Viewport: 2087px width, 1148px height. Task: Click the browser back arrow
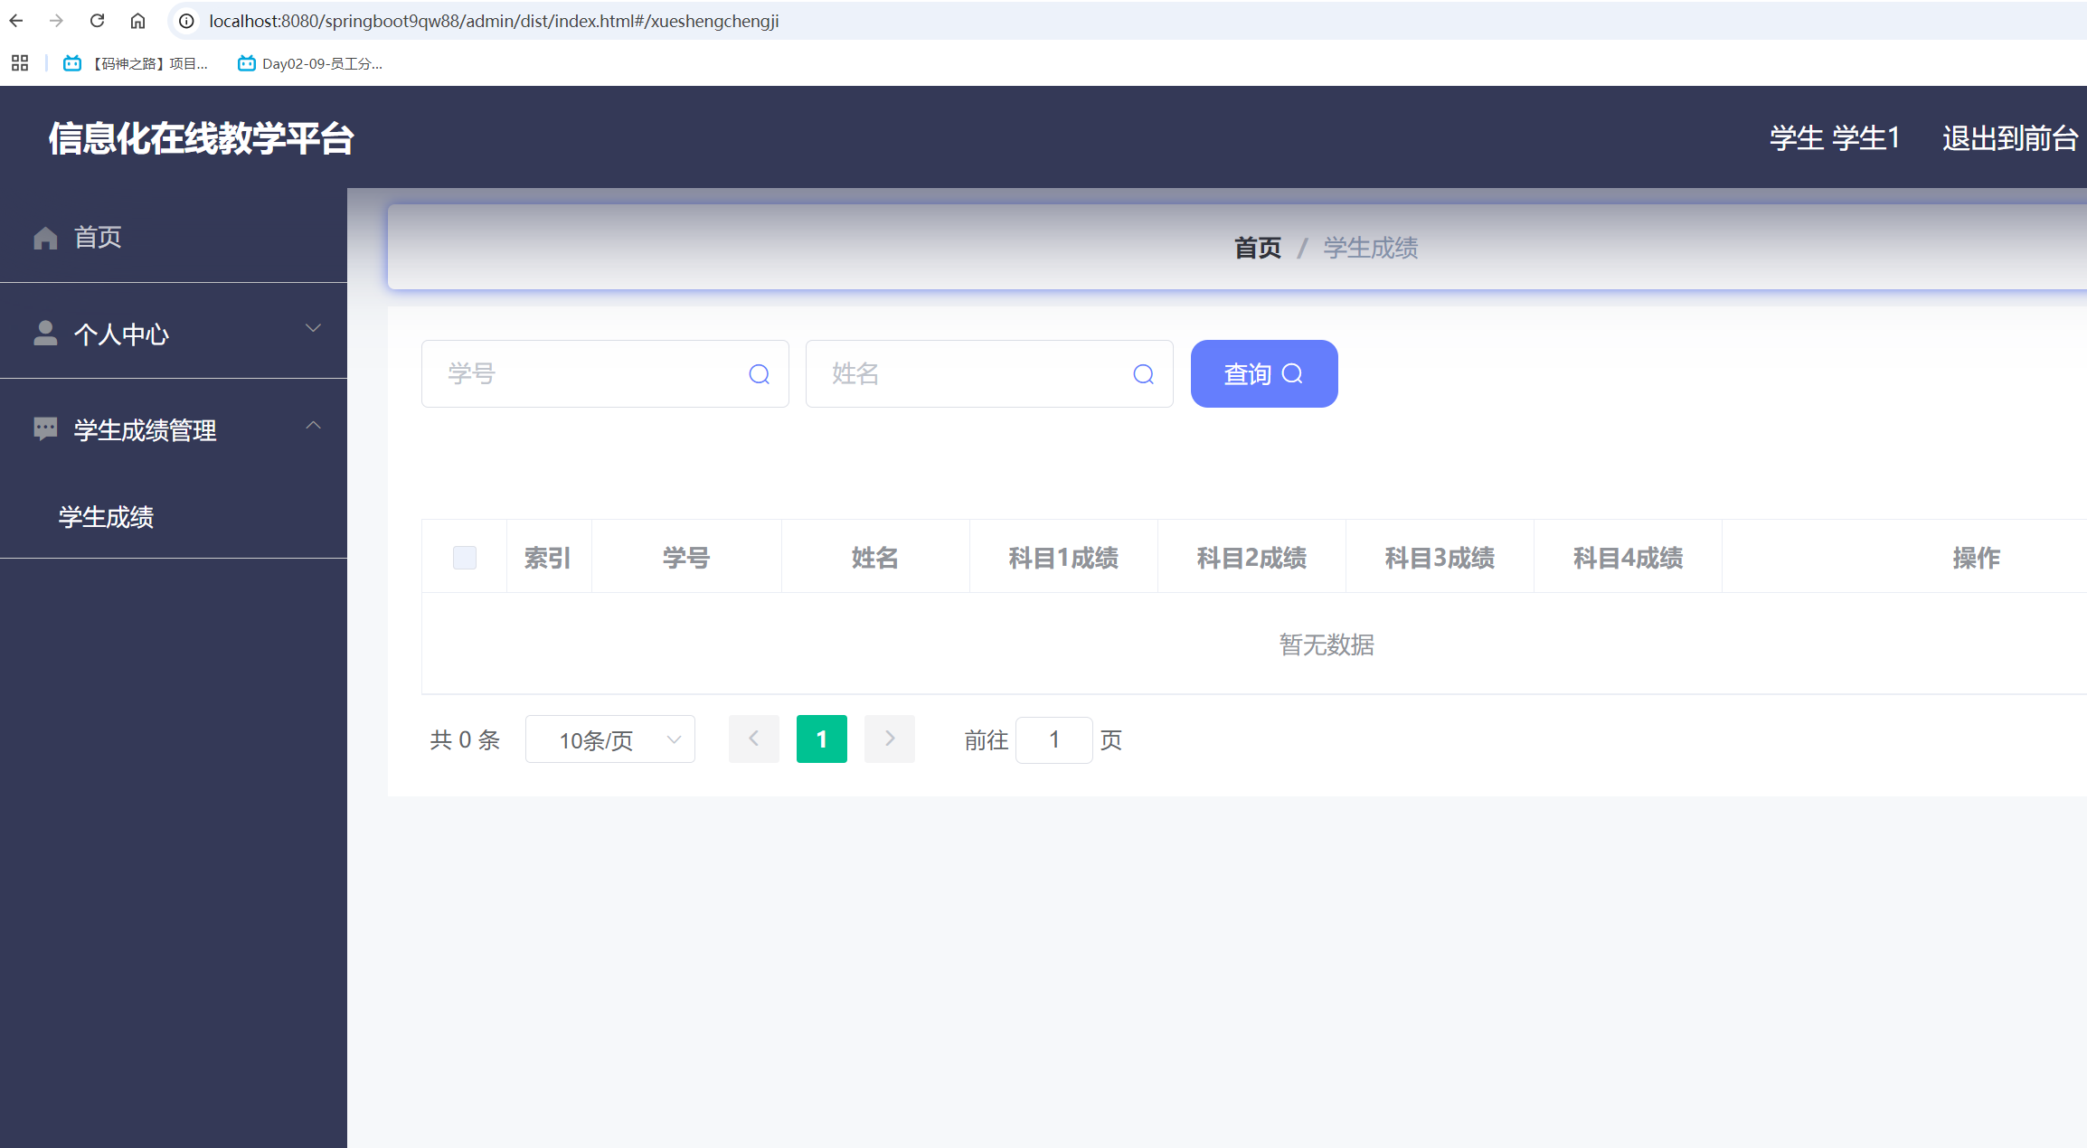click(x=16, y=20)
